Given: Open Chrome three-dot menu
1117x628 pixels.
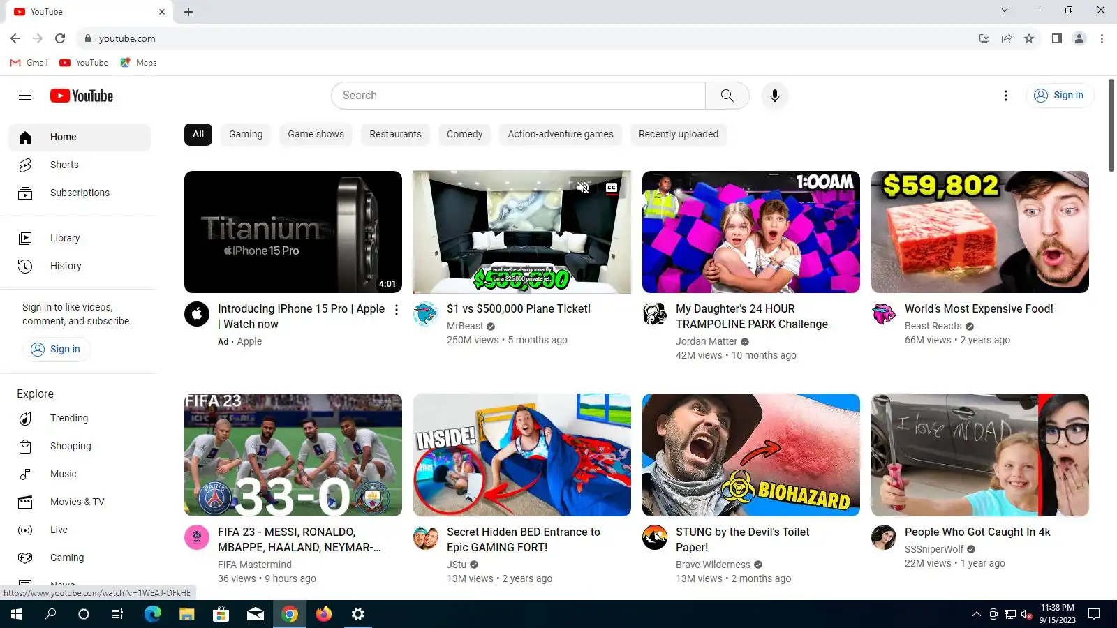Looking at the screenshot, I should pyautogui.click(x=1102, y=38).
